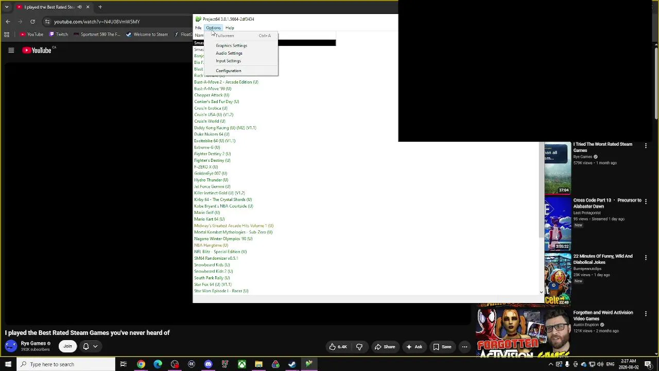Open File Explorer from the taskbar

(258, 364)
